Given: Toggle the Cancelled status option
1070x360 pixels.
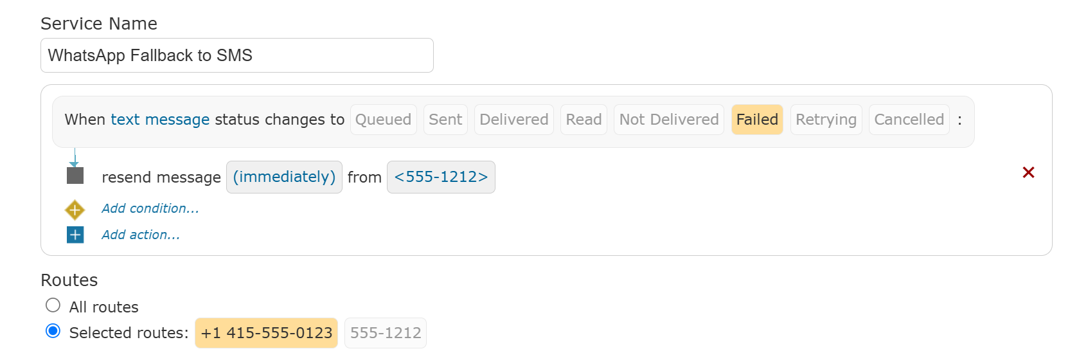Looking at the screenshot, I should [909, 120].
